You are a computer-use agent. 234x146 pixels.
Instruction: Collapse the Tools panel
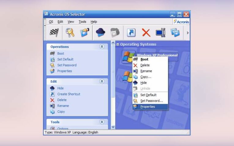click(x=102, y=122)
